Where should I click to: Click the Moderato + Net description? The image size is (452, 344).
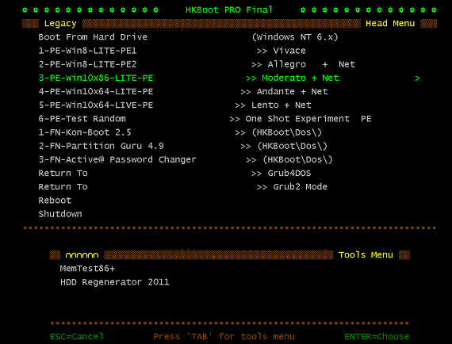click(x=300, y=78)
